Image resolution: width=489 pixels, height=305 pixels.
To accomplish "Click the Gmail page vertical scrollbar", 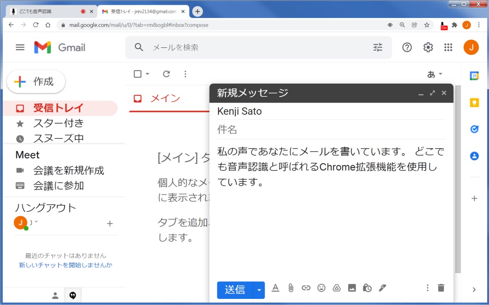I will [458, 179].
